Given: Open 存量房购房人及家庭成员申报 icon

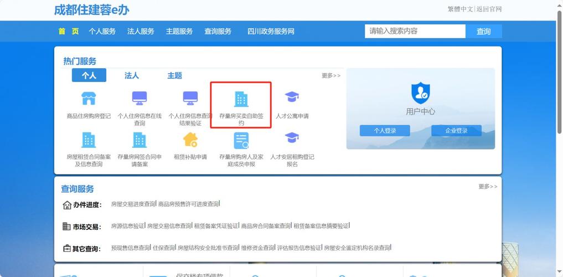Looking at the screenshot, I should pyautogui.click(x=241, y=141).
